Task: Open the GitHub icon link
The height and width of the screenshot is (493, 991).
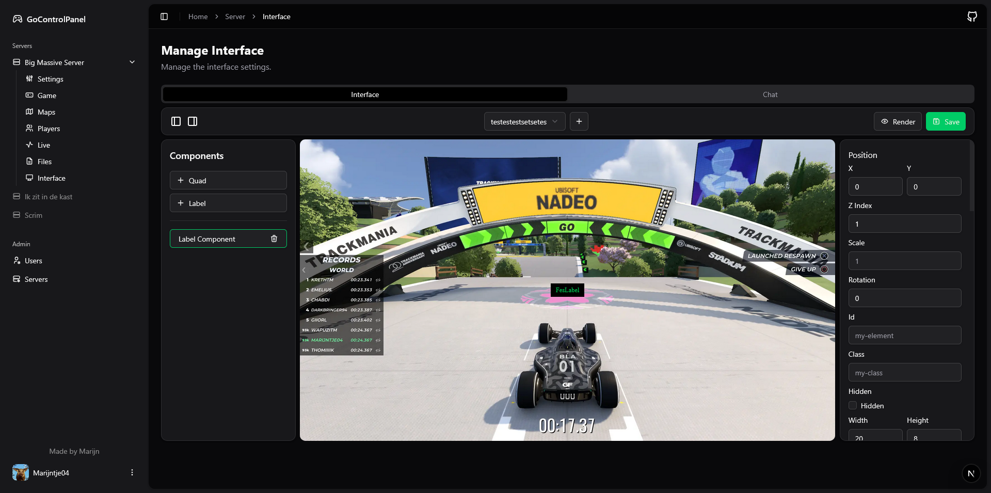Action: click(972, 17)
